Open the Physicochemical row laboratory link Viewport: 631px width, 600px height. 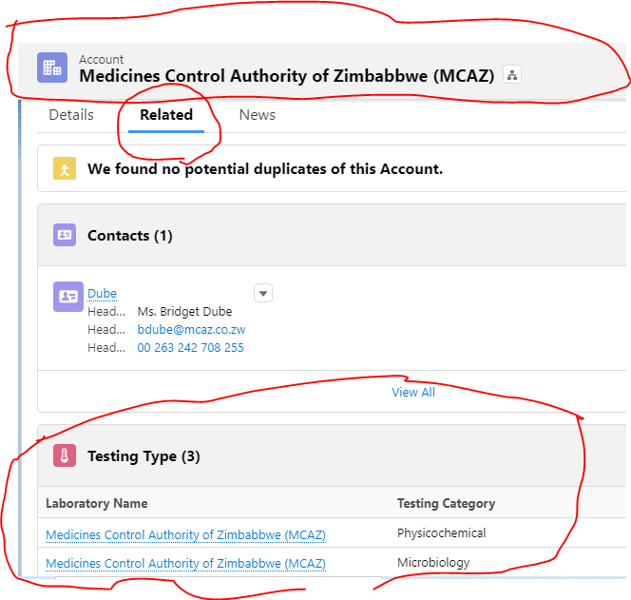185,535
